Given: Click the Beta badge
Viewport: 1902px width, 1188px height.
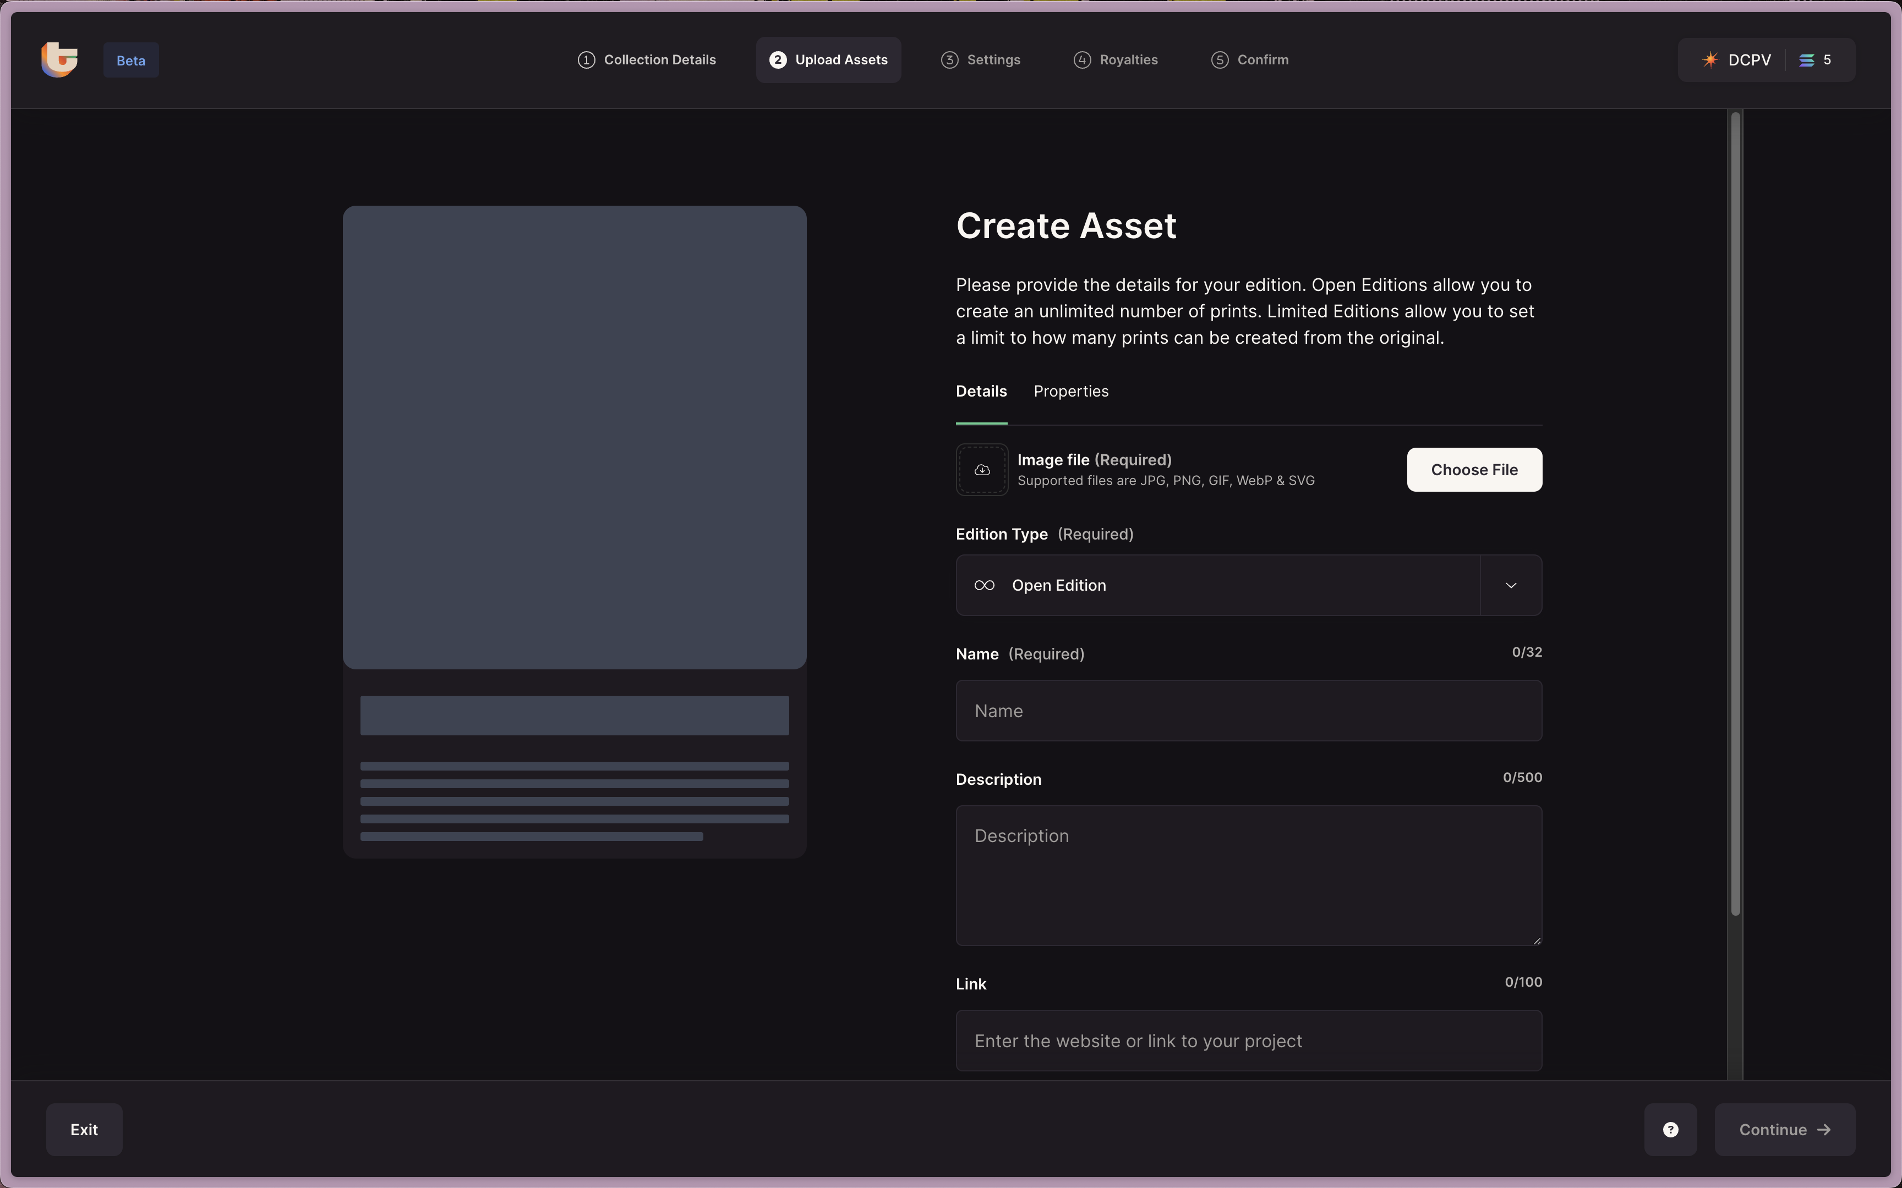Looking at the screenshot, I should coord(130,61).
